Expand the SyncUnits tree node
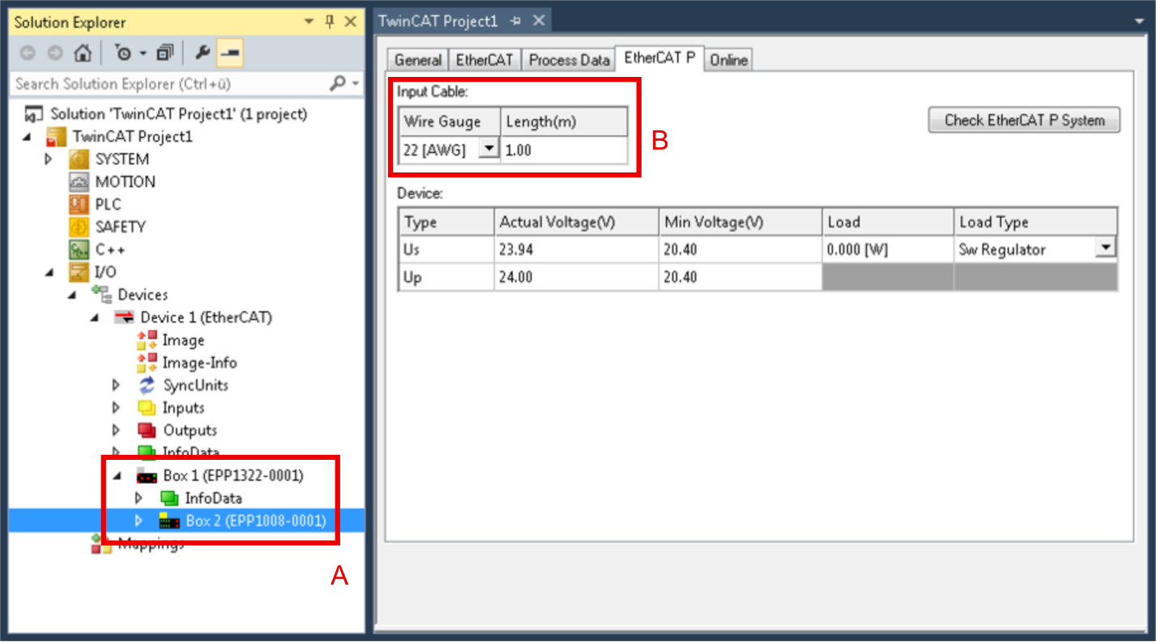Image resolution: width=1156 pixels, height=642 pixels. tap(116, 385)
